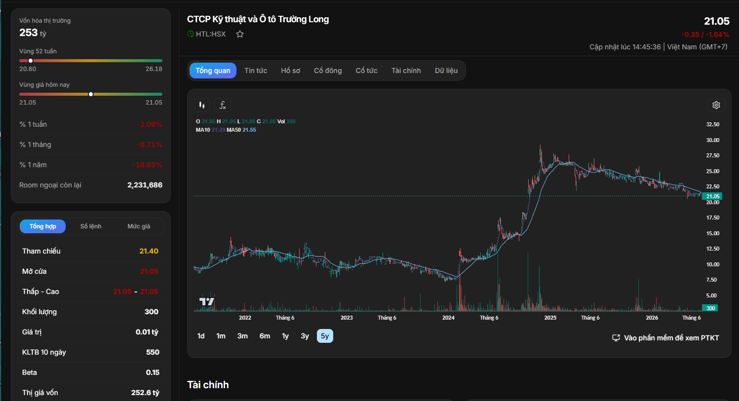Select the 1d time range

(x=201, y=336)
